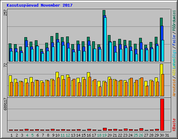Viewport: 178px width, 139px height.
Task: Click green weekend day label 4
Action: point(27,135)
